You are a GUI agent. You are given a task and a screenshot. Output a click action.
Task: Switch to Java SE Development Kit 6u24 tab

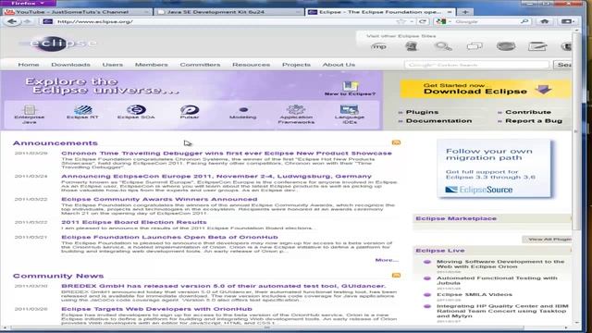click(x=229, y=12)
